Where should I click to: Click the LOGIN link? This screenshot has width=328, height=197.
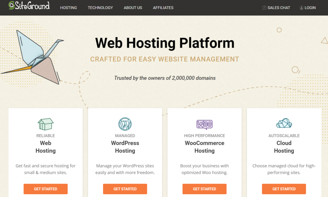(309, 7)
